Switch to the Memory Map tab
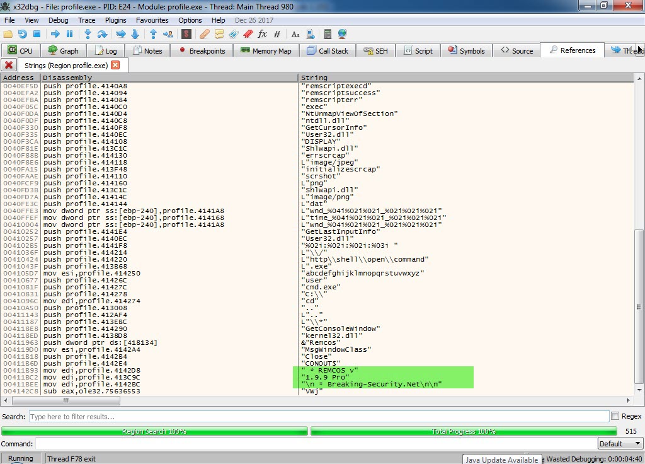645x464 pixels. 266,50
